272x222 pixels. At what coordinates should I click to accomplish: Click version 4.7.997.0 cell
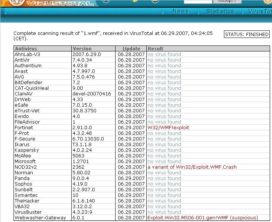pos(84,71)
